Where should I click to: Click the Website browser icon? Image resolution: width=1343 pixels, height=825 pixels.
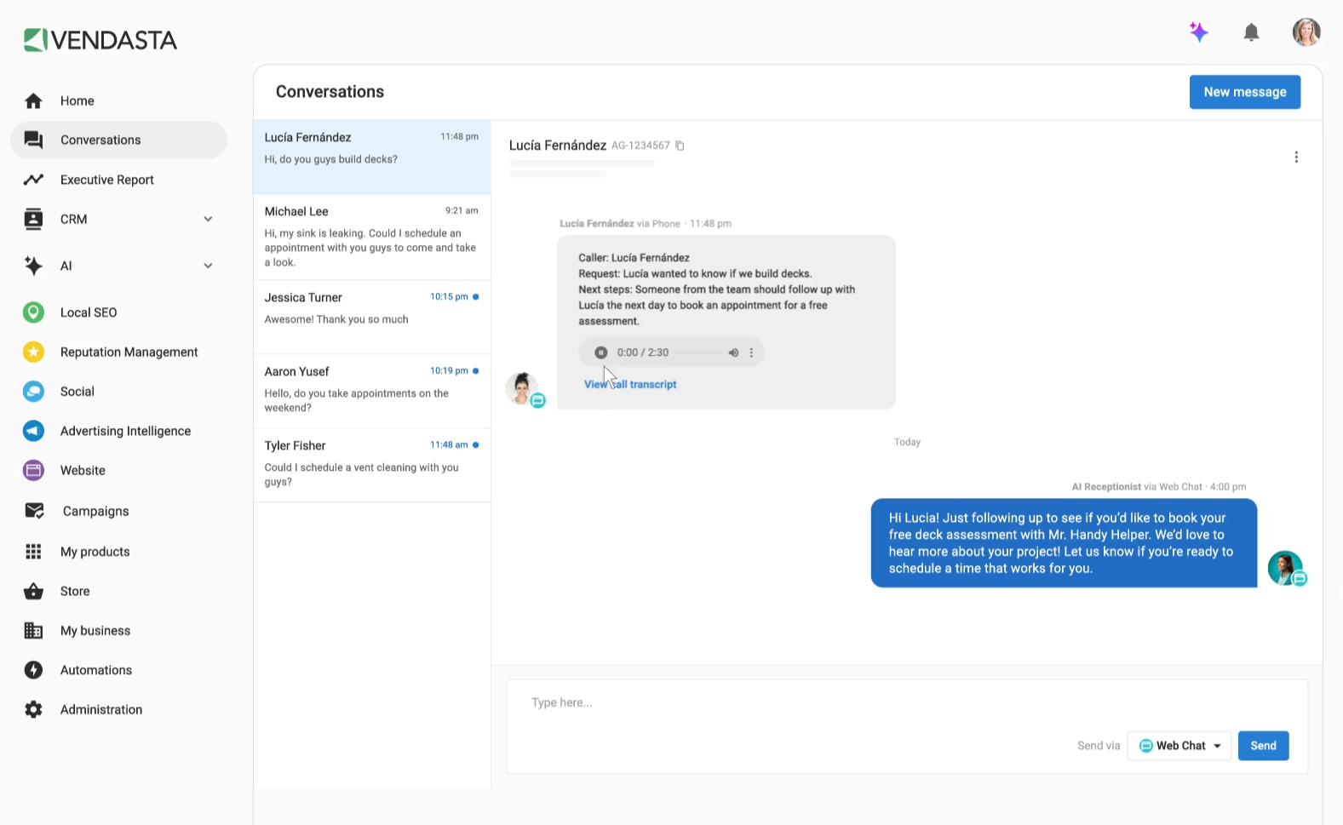click(x=33, y=470)
